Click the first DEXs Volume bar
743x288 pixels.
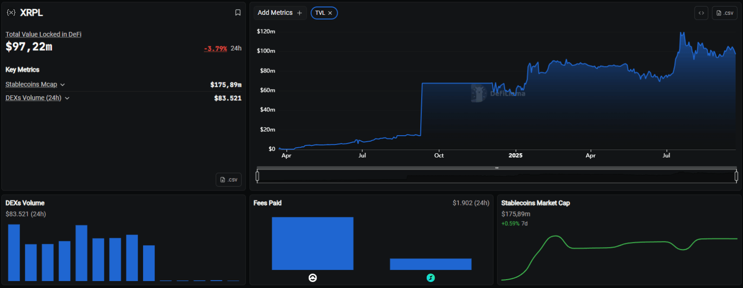(14, 253)
